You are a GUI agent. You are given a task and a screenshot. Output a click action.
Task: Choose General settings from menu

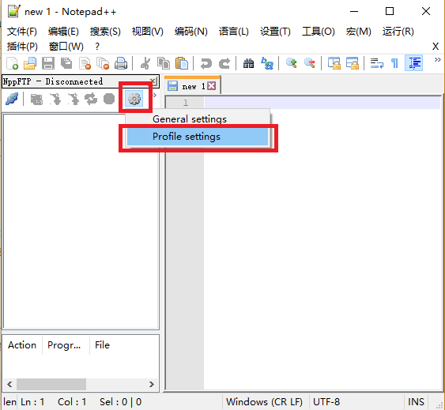tap(198, 118)
